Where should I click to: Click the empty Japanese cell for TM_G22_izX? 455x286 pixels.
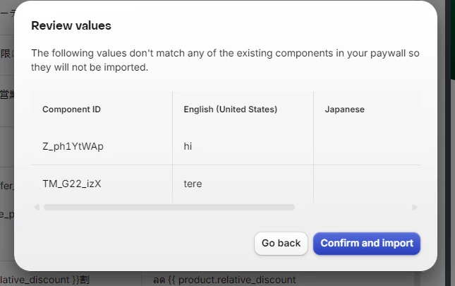coord(367,184)
